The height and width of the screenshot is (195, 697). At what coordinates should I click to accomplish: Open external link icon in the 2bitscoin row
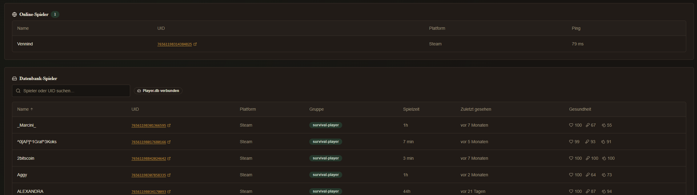pos(169,159)
